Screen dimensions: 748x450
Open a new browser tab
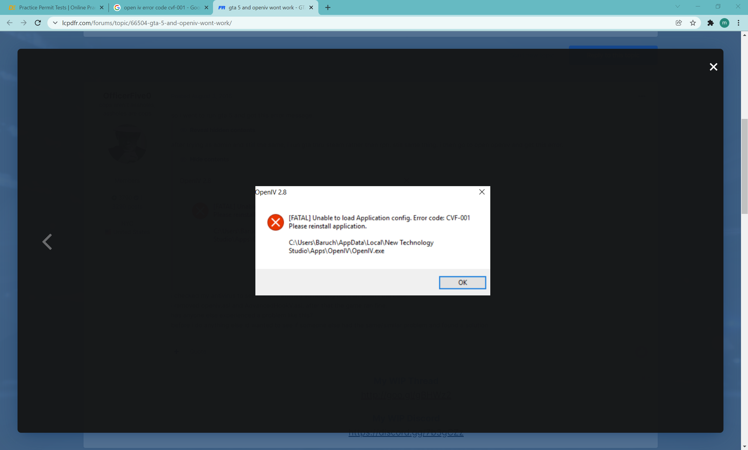328,8
